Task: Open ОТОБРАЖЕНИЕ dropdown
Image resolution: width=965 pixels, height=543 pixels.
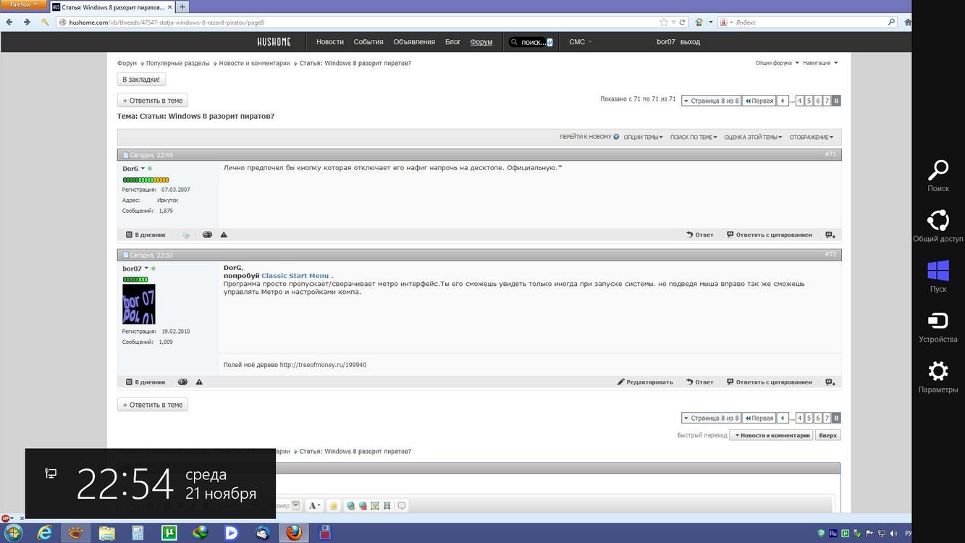Action: pos(812,137)
